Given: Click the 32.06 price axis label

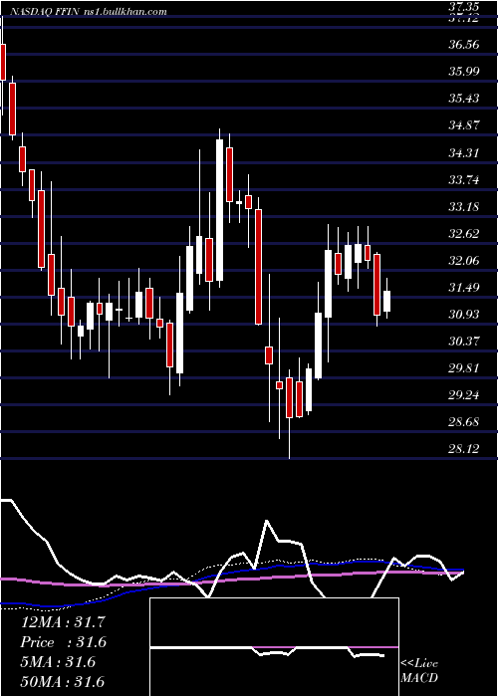Looking at the screenshot, I should tap(464, 260).
